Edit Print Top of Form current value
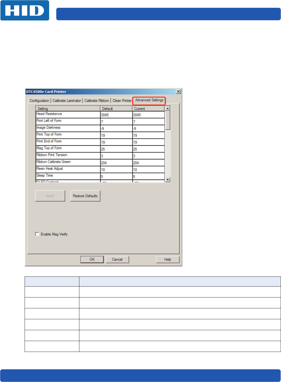Screen dimensions: 281x382 (x=149, y=135)
